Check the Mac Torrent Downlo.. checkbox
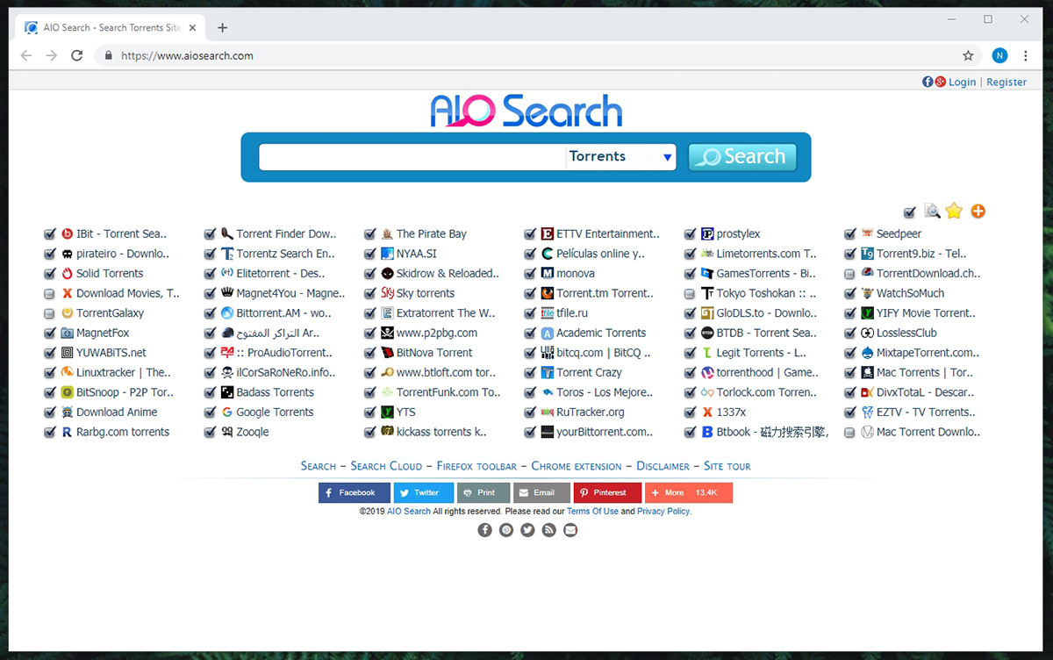This screenshot has height=660, width=1053. point(850,432)
